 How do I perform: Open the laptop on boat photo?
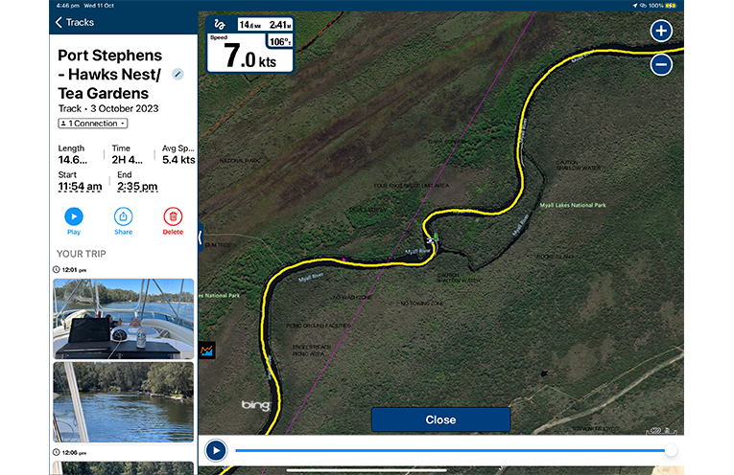click(123, 319)
